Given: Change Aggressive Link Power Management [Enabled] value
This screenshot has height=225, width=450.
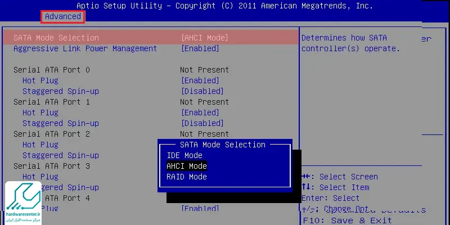Looking at the screenshot, I should [200, 48].
